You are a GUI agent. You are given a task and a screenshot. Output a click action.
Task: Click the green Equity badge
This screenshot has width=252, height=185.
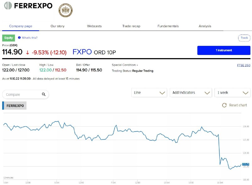9,38
